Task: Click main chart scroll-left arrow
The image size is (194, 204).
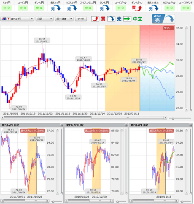Action: (2, 118)
